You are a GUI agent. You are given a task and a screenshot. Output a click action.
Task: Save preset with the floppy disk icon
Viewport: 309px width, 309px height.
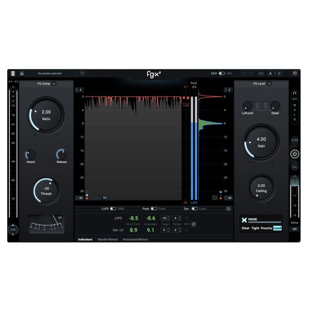coord(82,74)
